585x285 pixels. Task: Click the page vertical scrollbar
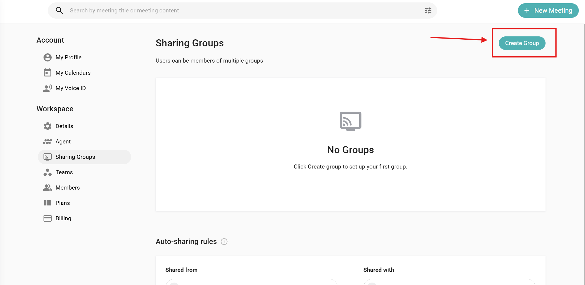584,135
